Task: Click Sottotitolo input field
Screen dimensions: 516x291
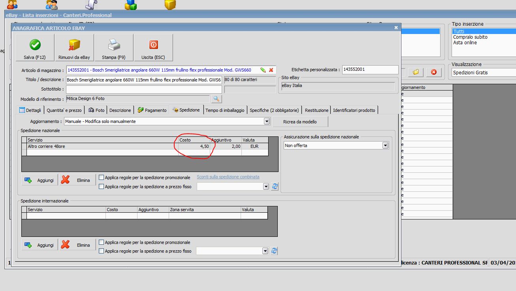Action: click(x=144, y=89)
